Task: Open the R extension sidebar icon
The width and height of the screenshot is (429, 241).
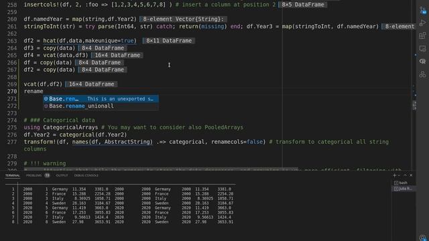Action: point(423,61)
